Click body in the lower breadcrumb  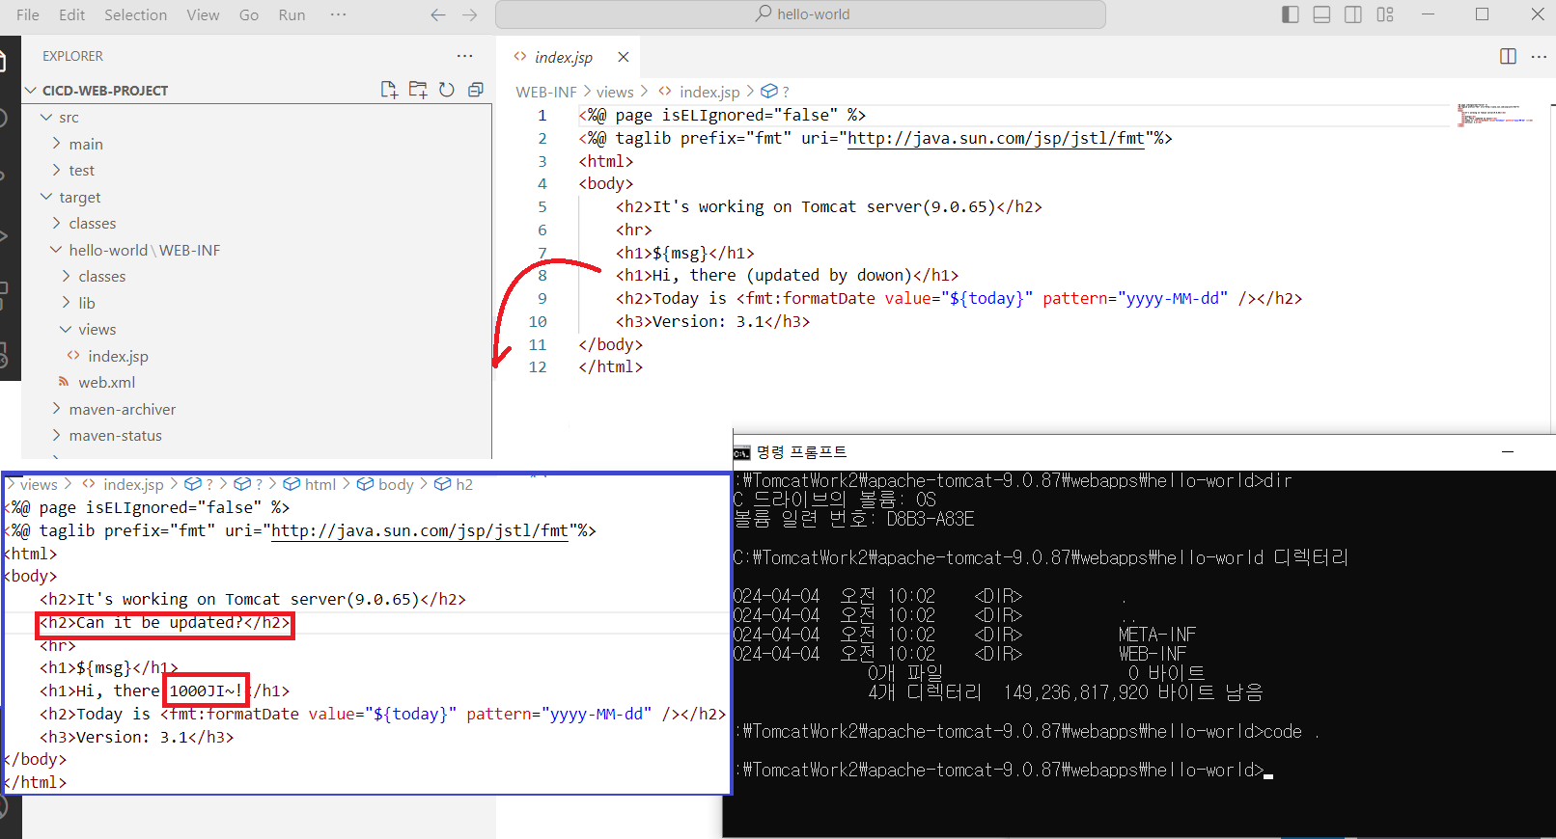[x=396, y=484]
